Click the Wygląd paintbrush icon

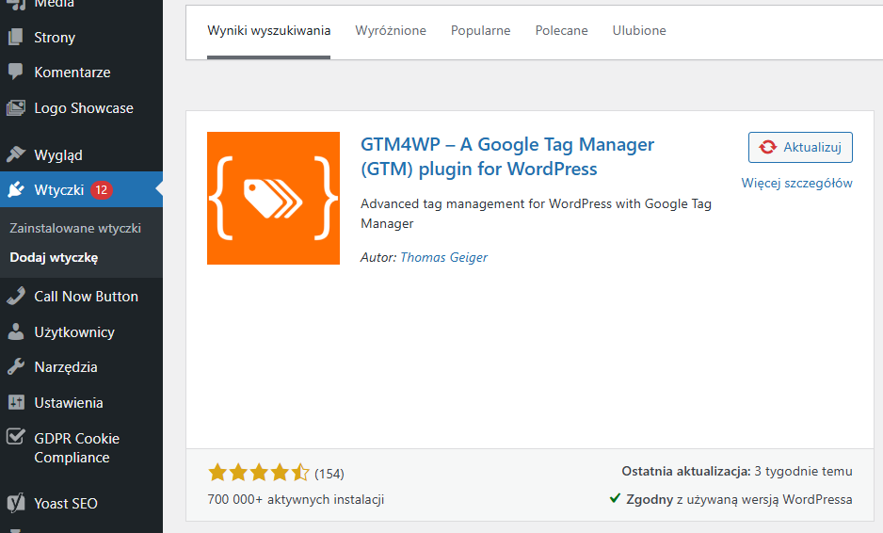[16, 154]
